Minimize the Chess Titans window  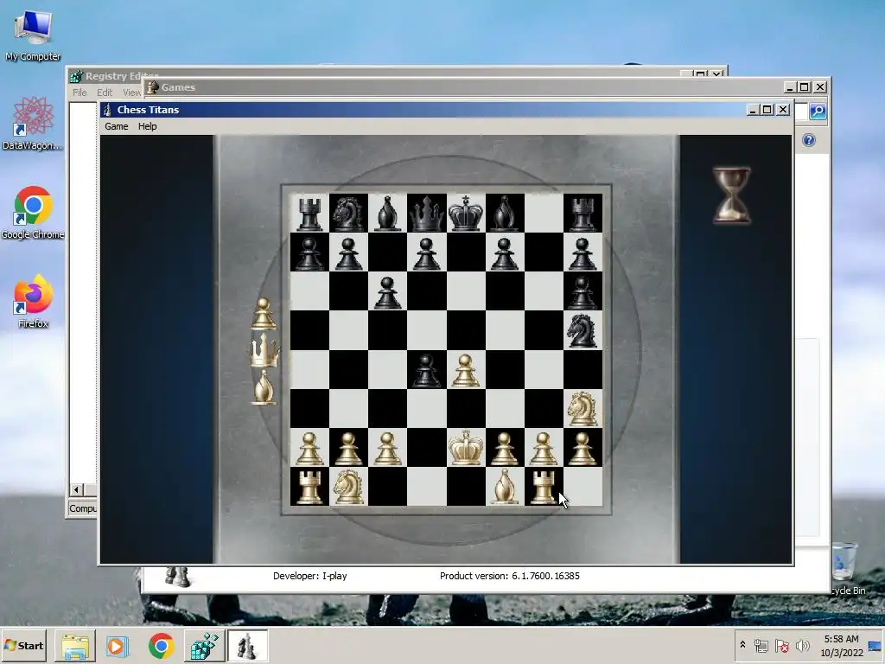pyautogui.click(x=753, y=110)
